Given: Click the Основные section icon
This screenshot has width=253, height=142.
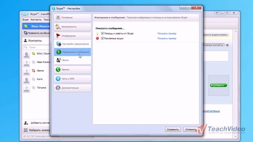Looking at the screenshot, I should 58,17.
